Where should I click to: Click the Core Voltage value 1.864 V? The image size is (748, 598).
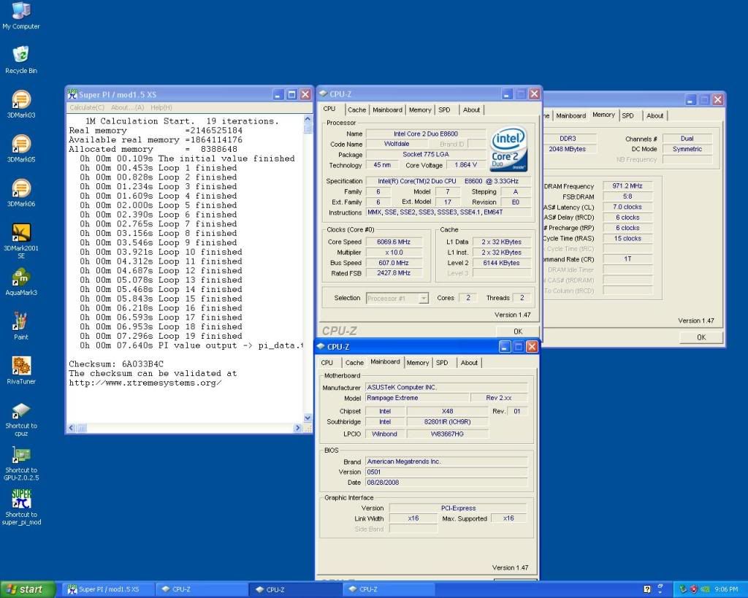pyautogui.click(x=465, y=164)
